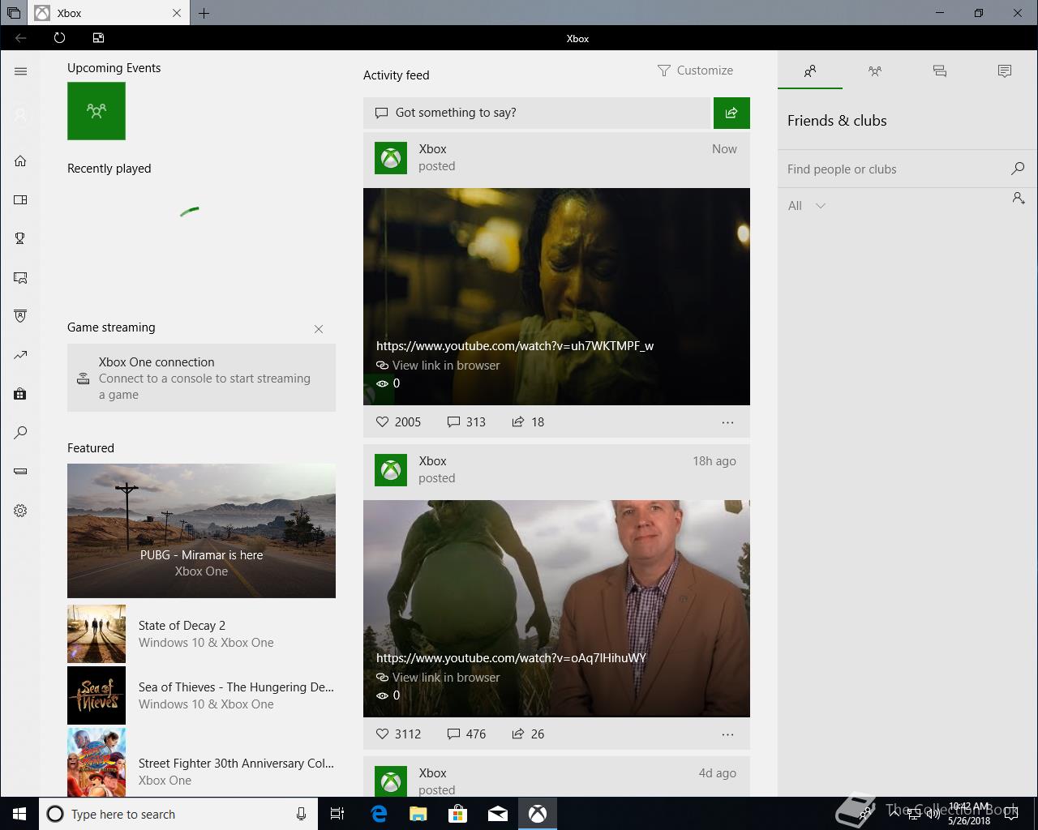Image resolution: width=1038 pixels, height=830 pixels.
Task: Launch Edge browser from taskbar
Action: click(379, 814)
